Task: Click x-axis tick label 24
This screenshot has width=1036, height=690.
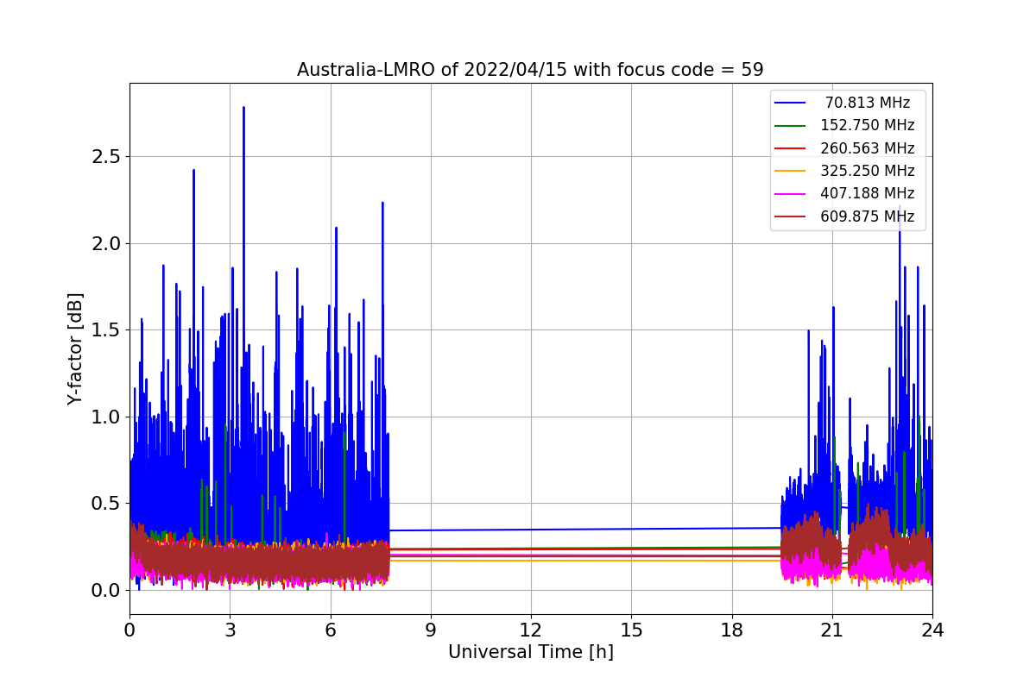Action: 932,630
